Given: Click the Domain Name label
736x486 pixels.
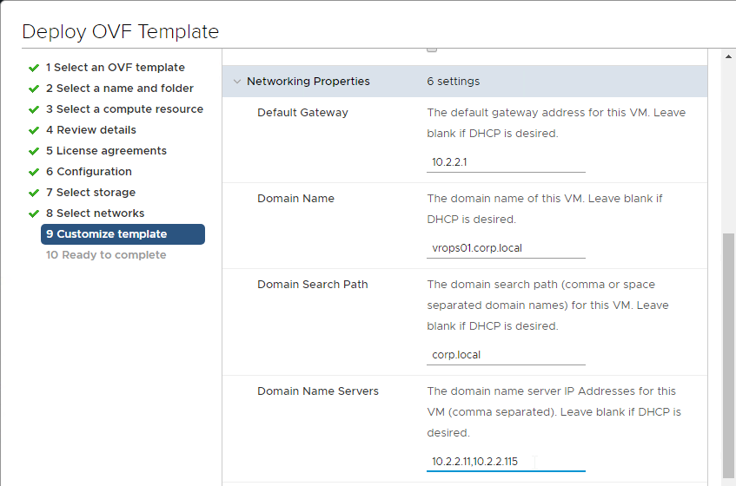Looking at the screenshot, I should coord(295,199).
